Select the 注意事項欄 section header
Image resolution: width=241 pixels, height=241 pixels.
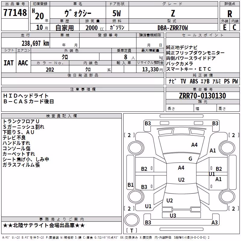pyautogui.click(x=83, y=89)
